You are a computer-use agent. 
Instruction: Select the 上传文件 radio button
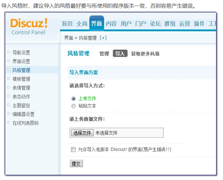74,98
